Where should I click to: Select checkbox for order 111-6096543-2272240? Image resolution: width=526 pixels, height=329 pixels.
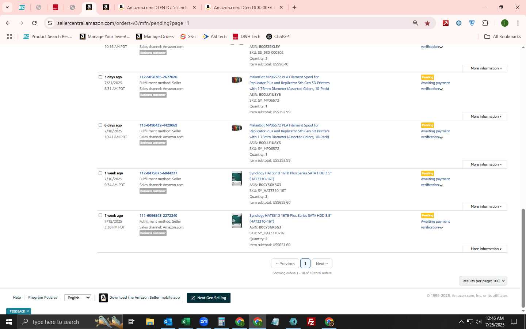(x=100, y=215)
